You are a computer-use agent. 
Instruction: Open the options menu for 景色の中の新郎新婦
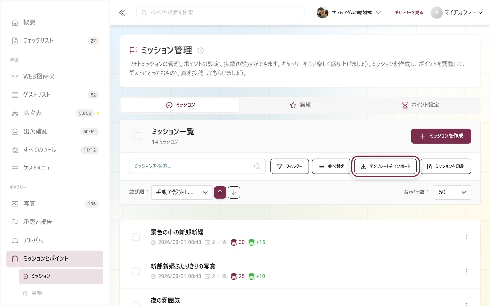click(x=467, y=237)
